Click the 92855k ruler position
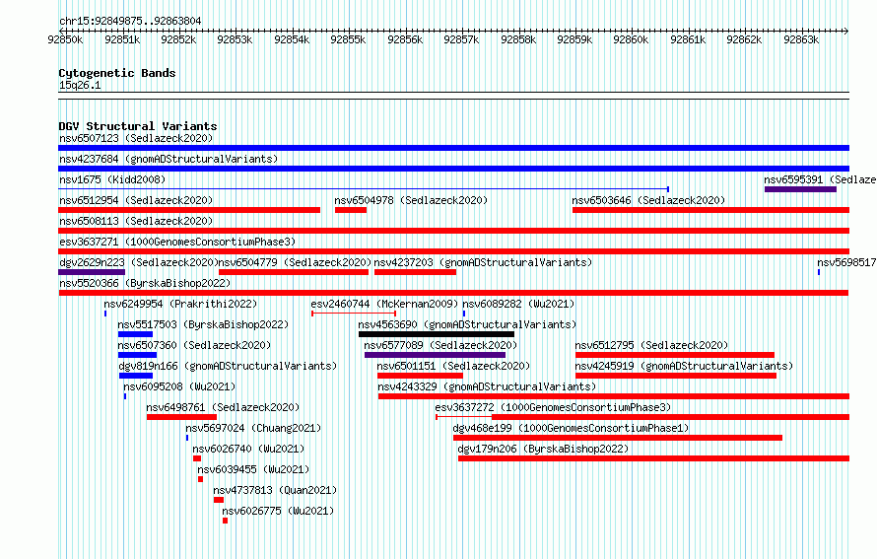Screen dimensions: 877x559 [x=348, y=39]
